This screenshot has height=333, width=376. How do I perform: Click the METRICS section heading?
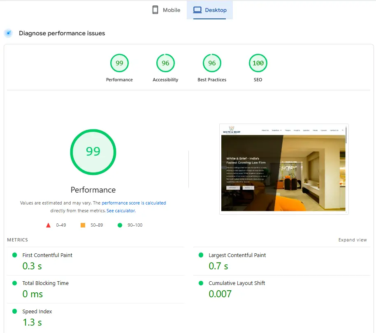18,240
